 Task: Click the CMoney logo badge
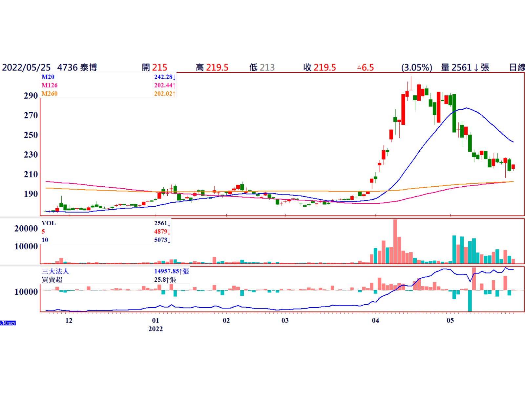point(8,323)
